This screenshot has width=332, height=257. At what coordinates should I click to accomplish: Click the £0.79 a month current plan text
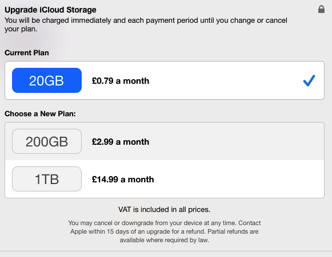121,81
